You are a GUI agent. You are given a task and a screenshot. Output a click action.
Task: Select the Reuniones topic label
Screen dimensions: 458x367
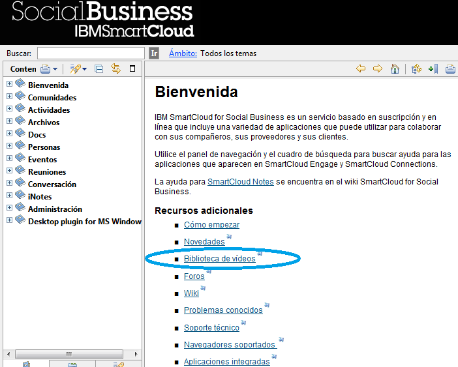(47, 172)
